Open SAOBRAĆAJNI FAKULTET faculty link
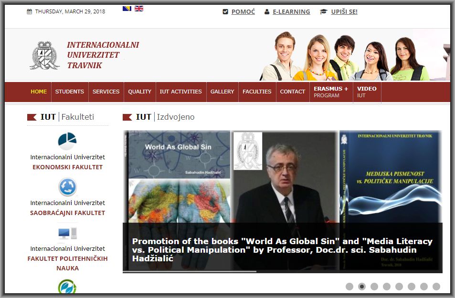The width and height of the screenshot is (455, 298). click(68, 213)
